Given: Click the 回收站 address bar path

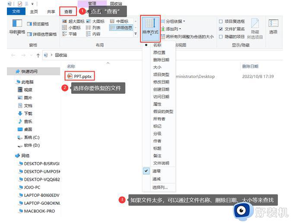Looking at the screenshot, I should 61,55.
